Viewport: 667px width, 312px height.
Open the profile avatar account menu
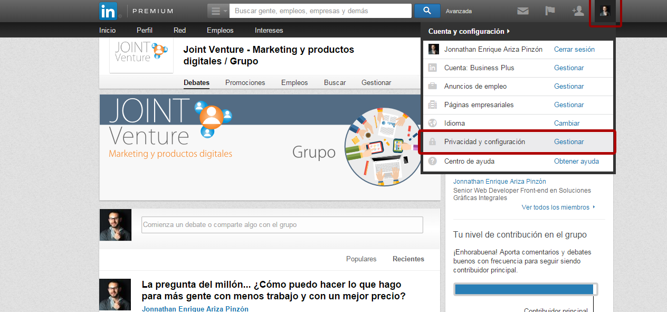point(605,11)
